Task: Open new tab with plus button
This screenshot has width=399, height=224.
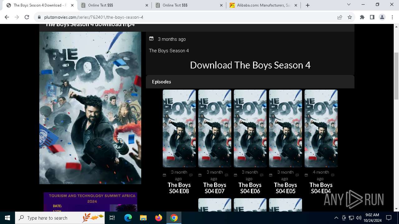Action: (x=308, y=5)
